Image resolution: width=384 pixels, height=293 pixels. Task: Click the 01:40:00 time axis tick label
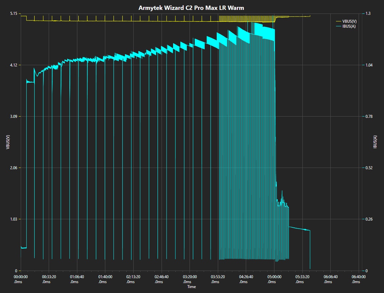[105, 279]
